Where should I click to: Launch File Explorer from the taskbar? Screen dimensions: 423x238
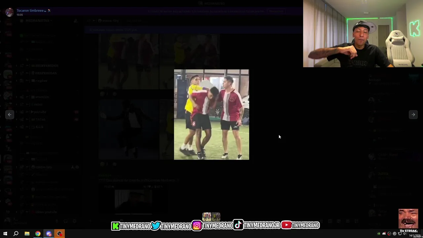pyautogui.click(x=27, y=234)
